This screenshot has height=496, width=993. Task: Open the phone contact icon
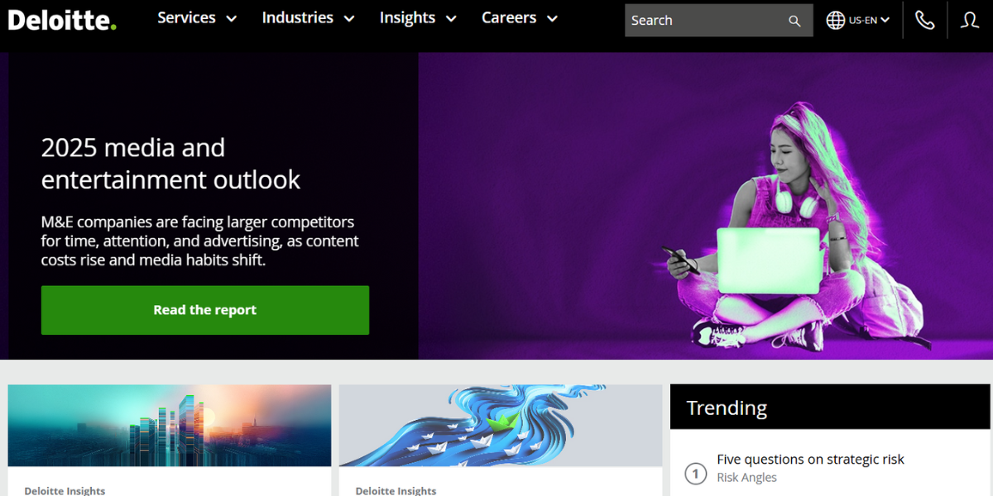pyautogui.click(x=924, y=21)
